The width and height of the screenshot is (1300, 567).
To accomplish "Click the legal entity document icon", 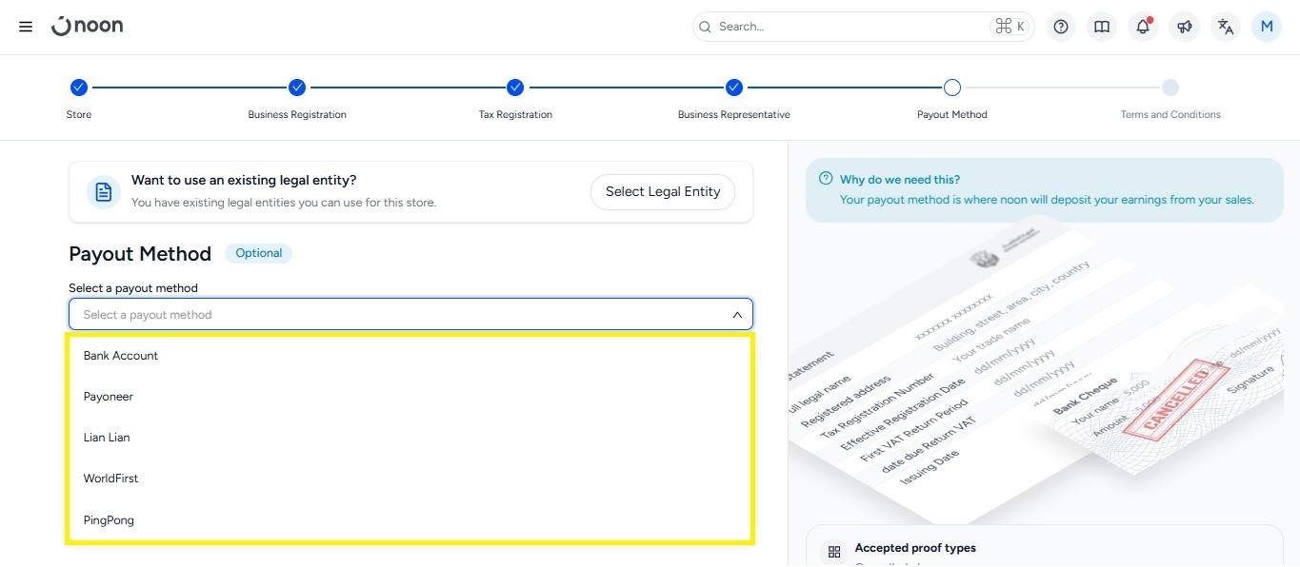I will [x=104, y=191].
